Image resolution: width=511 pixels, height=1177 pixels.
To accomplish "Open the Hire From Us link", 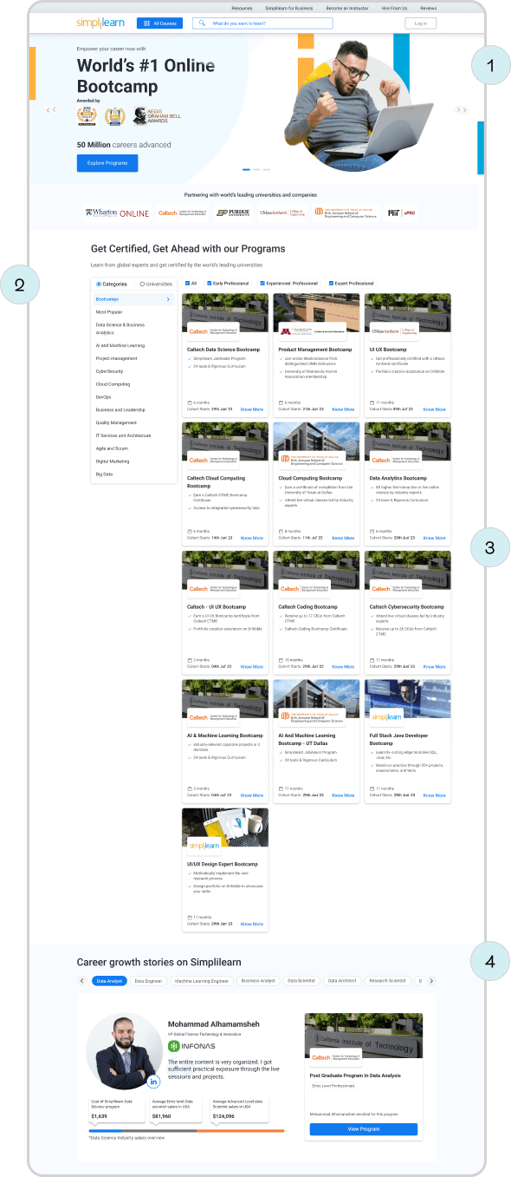I will click(x=394, y=7).
